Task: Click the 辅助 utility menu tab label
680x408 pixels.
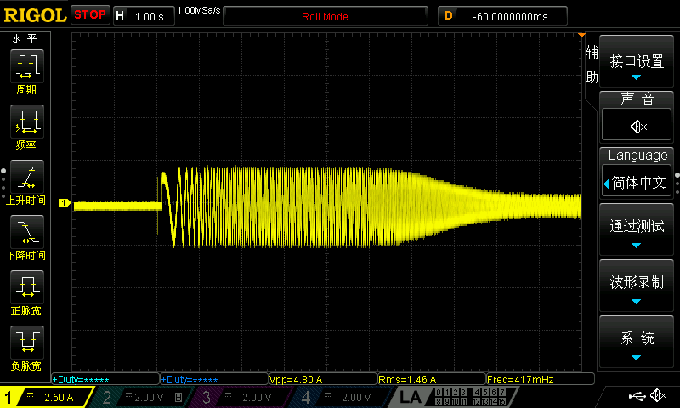Action: (x=592, y=65)
